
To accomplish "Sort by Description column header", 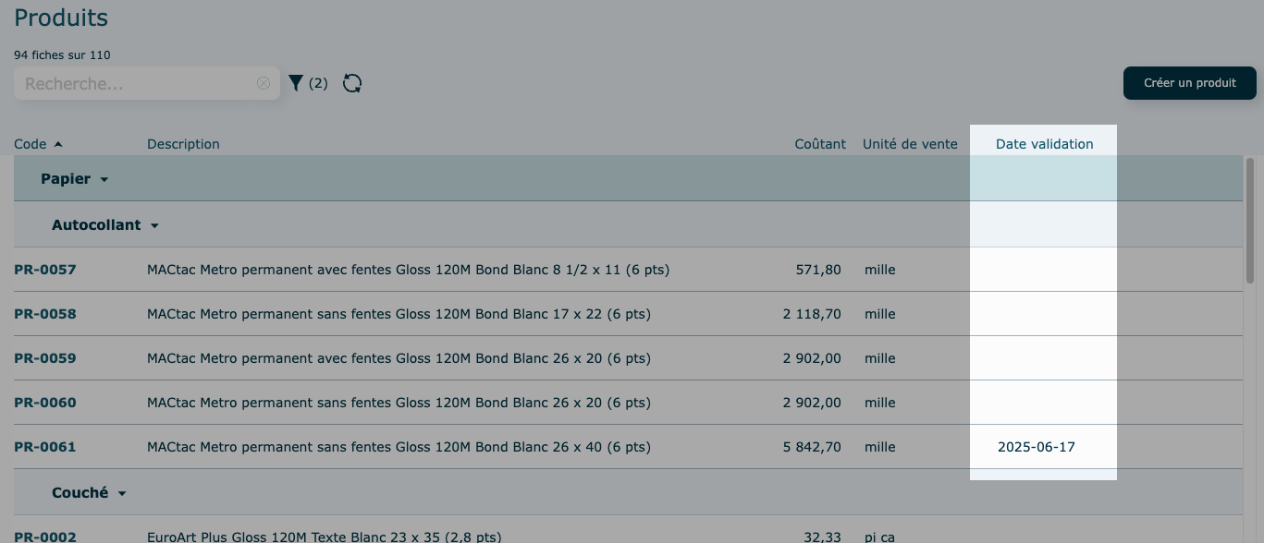I will tap(183, 144).
